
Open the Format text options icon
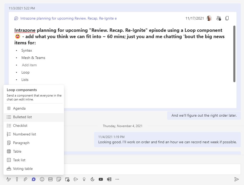(9, 179)
